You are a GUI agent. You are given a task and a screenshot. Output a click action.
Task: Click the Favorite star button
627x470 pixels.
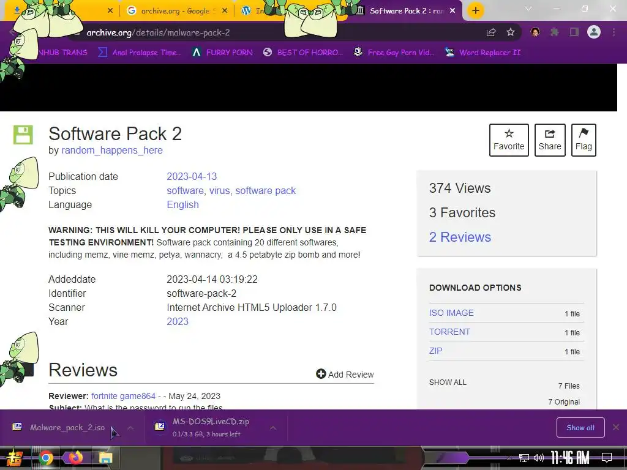point(509,140)
